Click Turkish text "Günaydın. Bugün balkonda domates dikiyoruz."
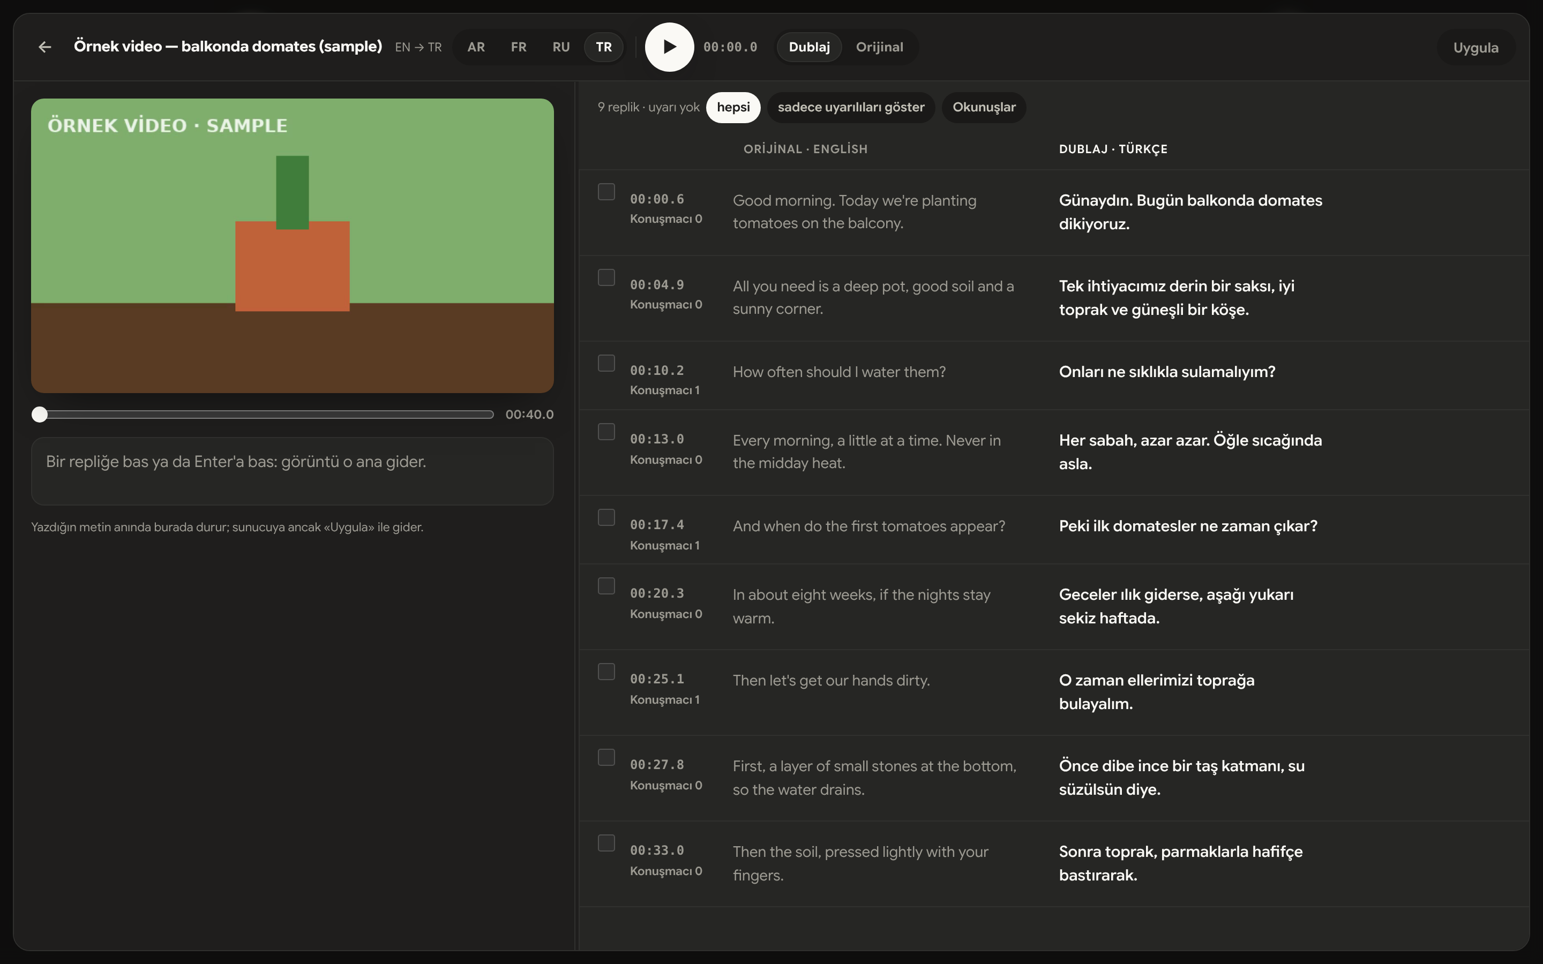Viewport: 1543px width, 964px height. coord(1190,212)
